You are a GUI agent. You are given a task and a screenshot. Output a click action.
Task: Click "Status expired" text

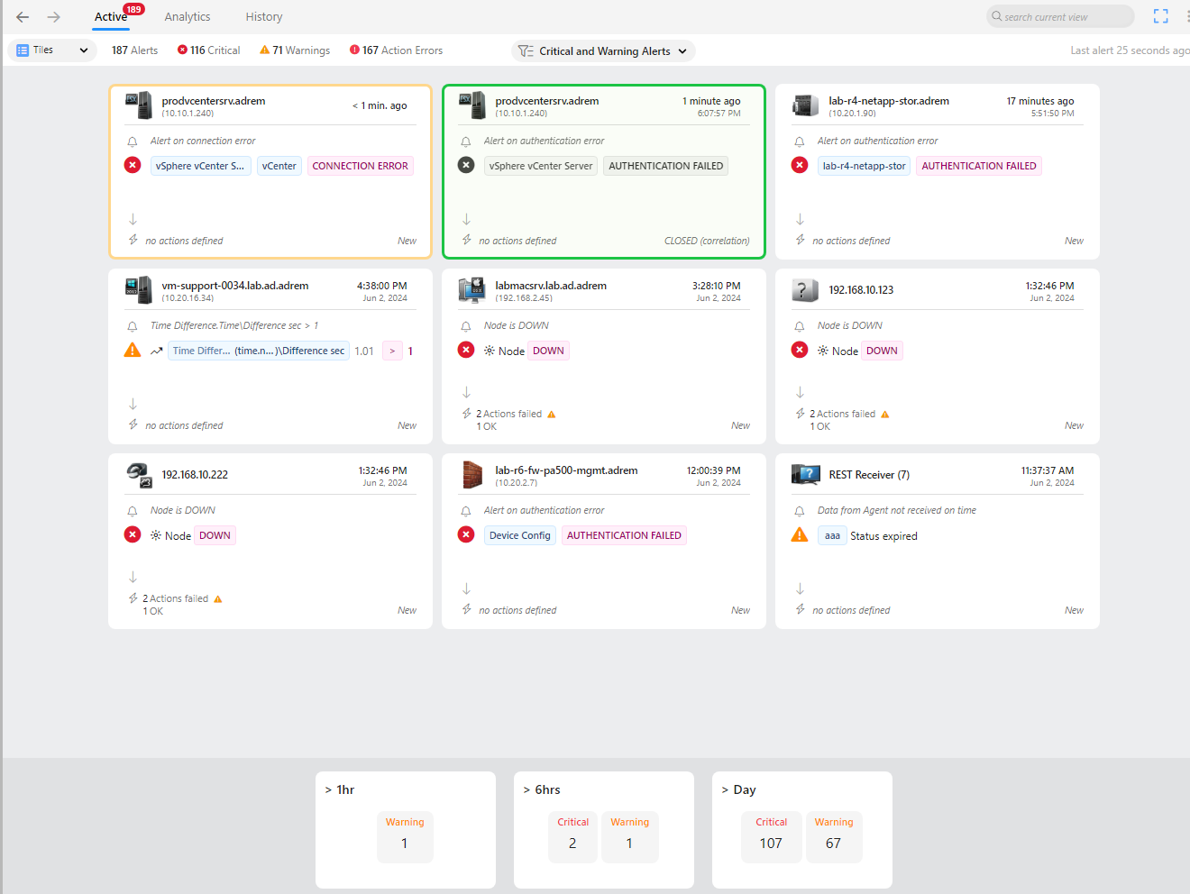(x=883, y=535)
